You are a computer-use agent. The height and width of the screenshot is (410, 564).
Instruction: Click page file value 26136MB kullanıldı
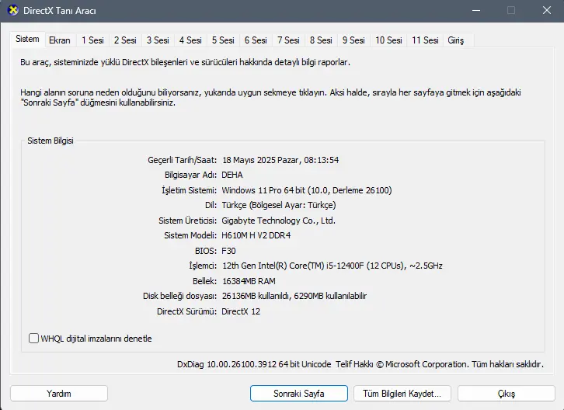tap(256, 296)
